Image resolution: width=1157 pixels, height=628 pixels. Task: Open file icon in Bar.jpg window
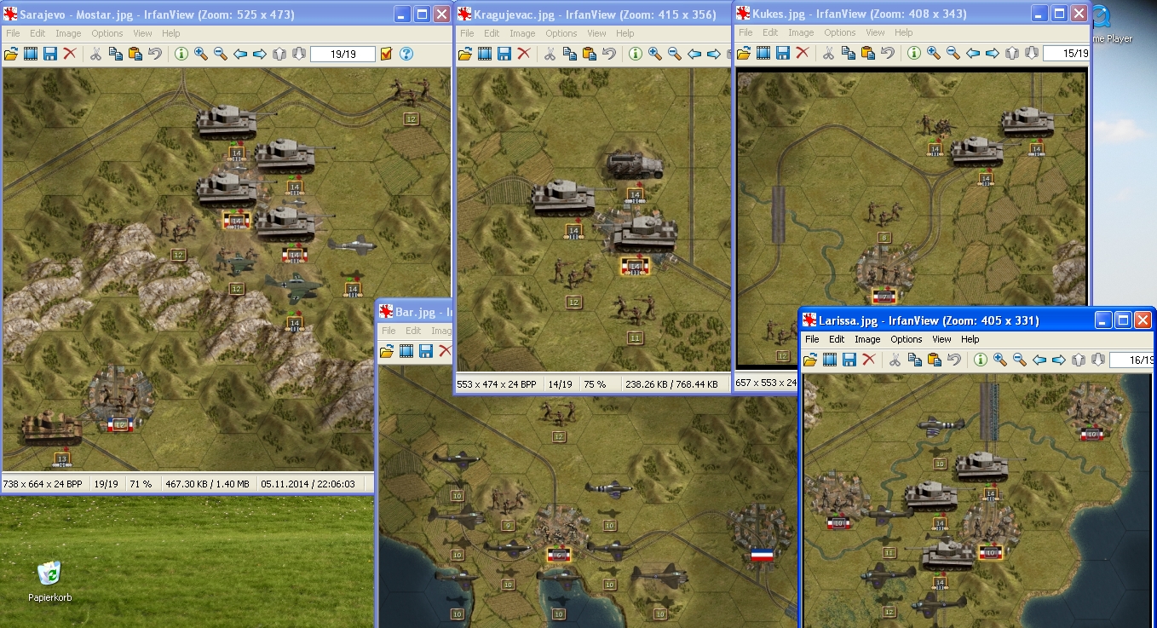pos(387,351)
